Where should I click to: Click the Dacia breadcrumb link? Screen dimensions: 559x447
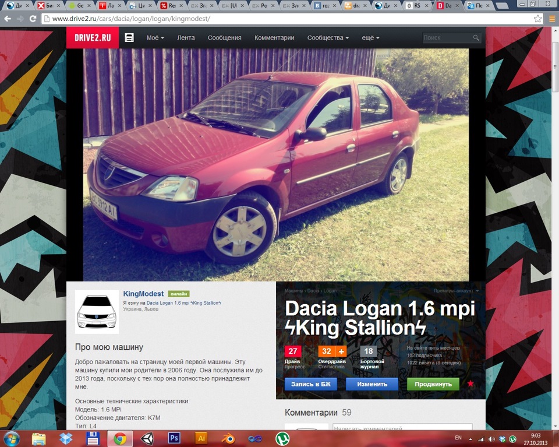(313, 291)
